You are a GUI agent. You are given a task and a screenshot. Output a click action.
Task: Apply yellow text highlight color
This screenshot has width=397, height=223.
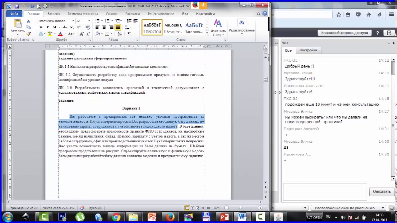pyautogui.click(x=50, y=34)
